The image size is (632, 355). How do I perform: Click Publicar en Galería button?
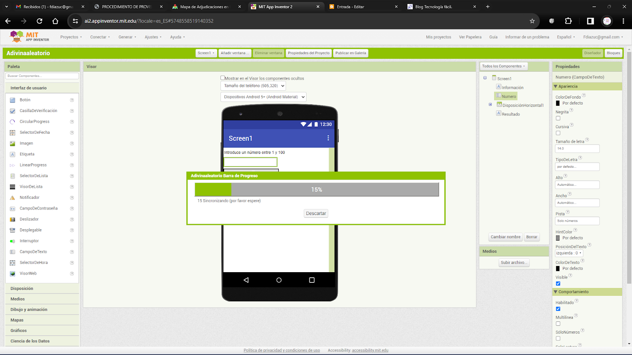tap(351, 53)
